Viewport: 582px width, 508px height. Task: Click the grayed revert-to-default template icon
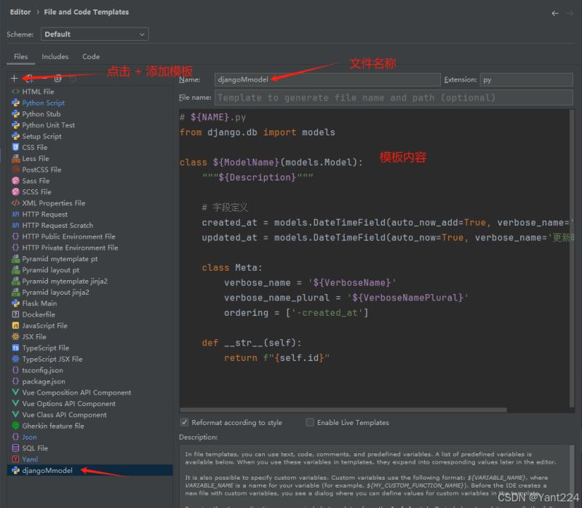73,79
